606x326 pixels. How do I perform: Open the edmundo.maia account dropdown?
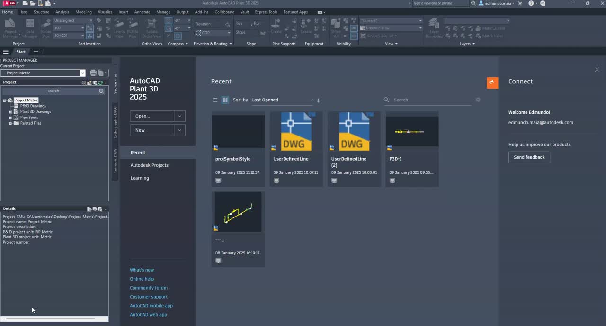[x=497, y=3]
